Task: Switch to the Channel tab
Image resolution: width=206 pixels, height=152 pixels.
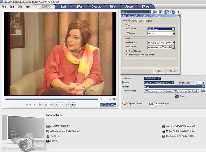Action: (x=133, y=21)
